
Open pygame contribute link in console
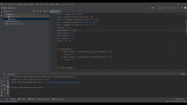click(62, 82)
